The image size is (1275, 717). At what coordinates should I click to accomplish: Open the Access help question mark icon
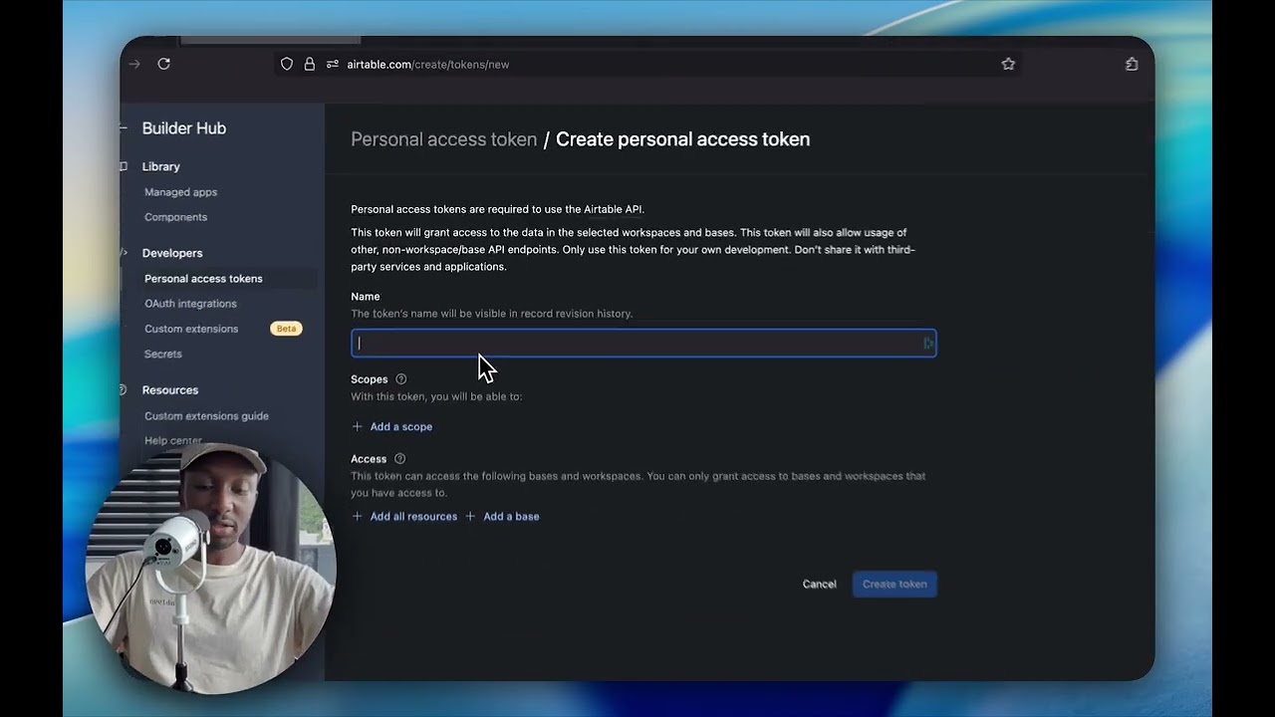point(399,459)
